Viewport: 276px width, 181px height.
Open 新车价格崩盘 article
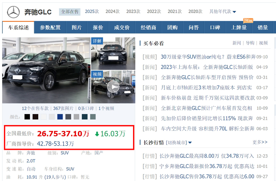[208, 98]
